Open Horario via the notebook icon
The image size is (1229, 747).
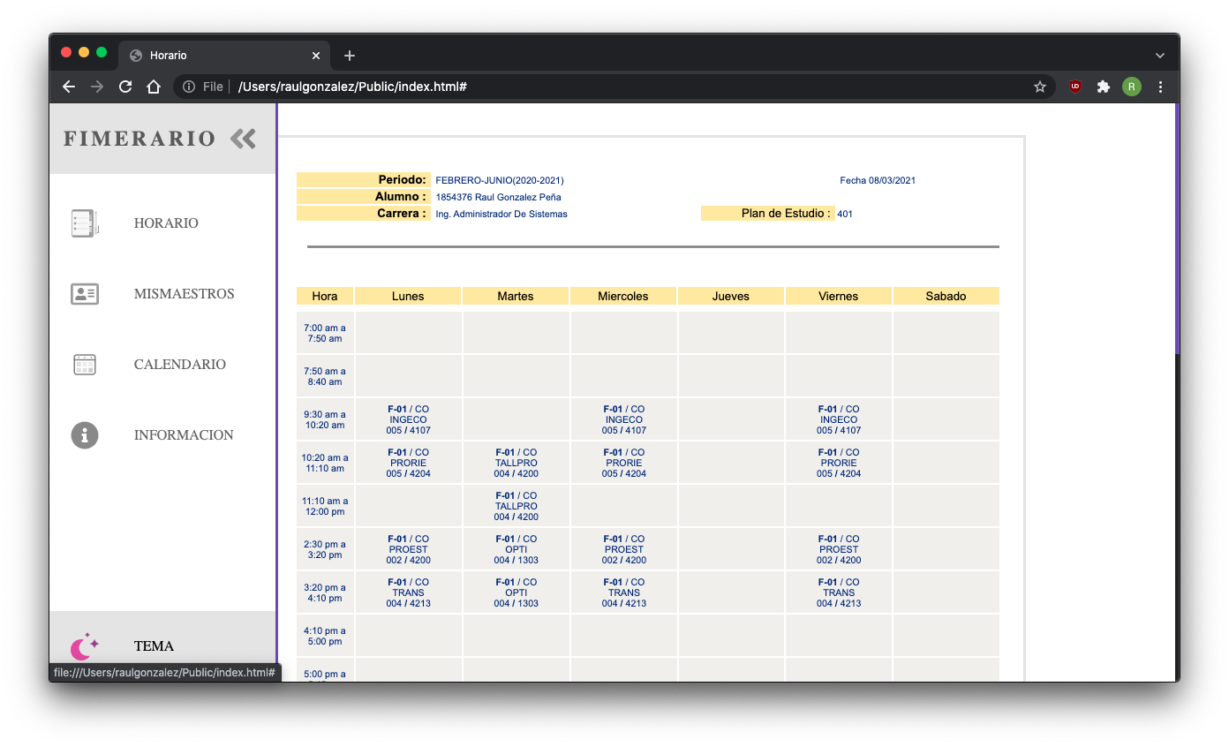(x=84, y=223)
